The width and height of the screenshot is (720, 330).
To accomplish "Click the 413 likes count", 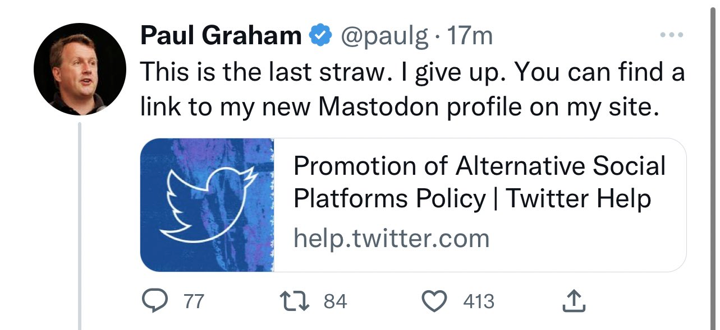I will pos(479,302).
